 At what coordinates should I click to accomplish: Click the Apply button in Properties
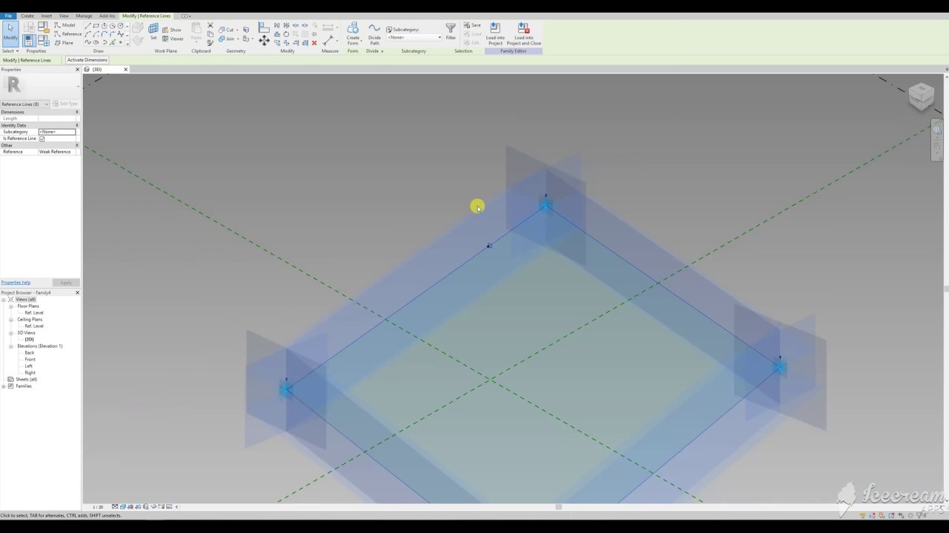[66, 283]
